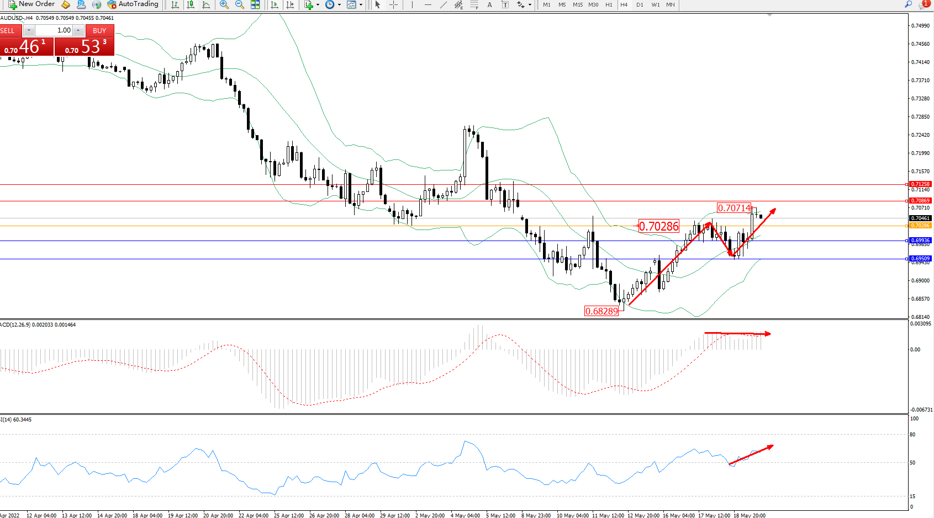Select the trendline drawing tool

[443, 4]
